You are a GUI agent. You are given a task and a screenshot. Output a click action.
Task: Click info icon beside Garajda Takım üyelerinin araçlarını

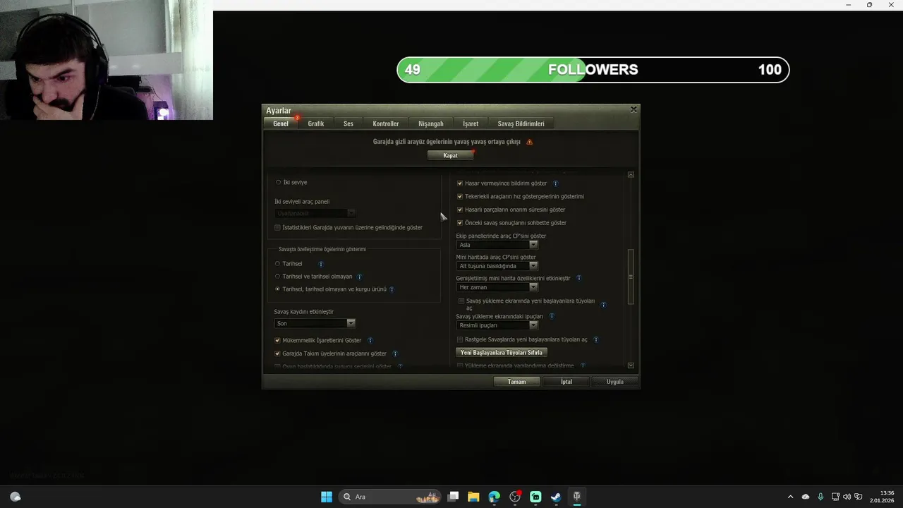point(395,353)
